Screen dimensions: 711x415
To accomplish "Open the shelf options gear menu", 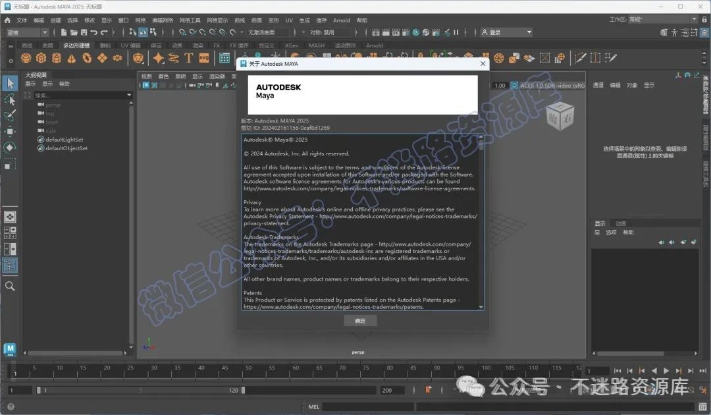I will [11, 61].
